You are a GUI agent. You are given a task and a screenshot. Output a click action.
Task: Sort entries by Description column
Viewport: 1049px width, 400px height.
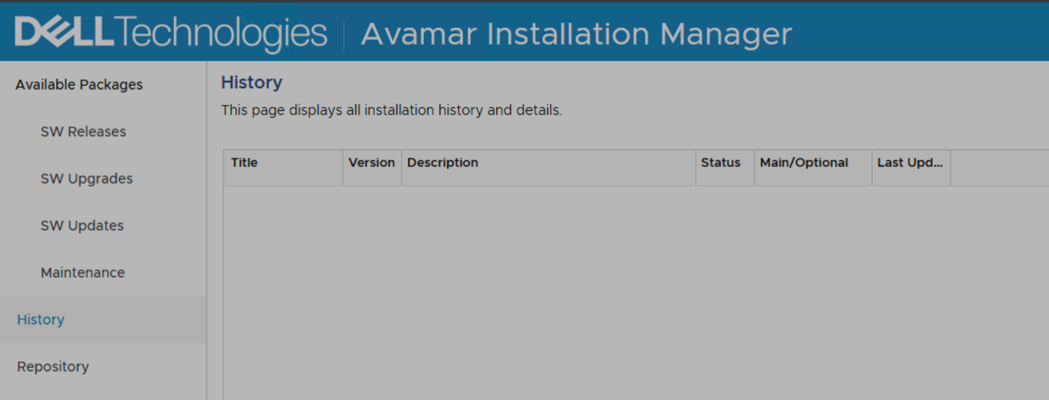pyautogui.click(x=443, y=162)
